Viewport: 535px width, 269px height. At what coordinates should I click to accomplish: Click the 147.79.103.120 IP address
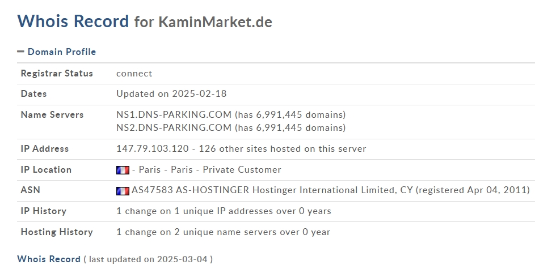click(x=153, y=149)
